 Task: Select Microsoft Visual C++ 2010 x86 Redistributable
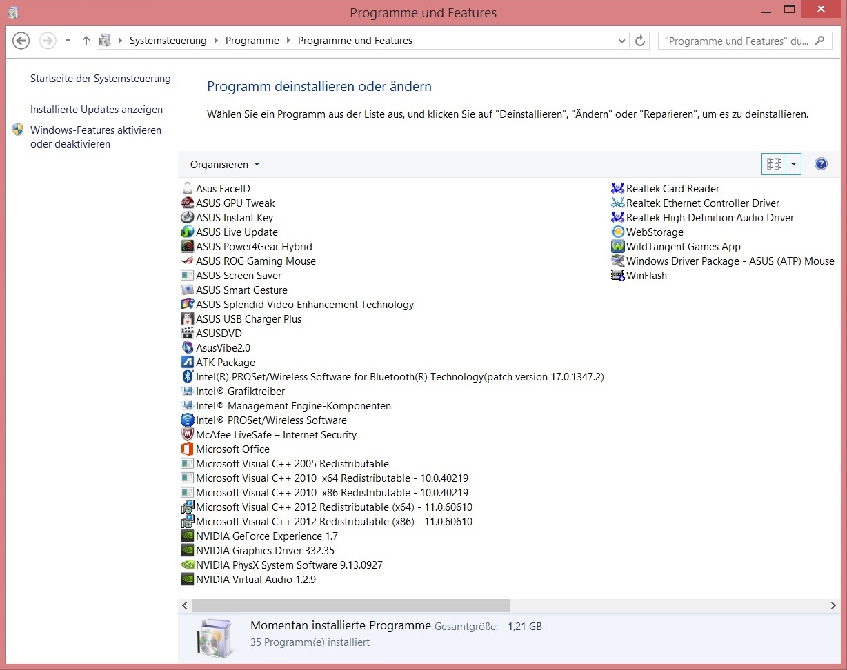tap(324, 492)
